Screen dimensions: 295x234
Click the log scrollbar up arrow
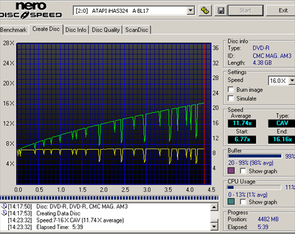tap(214, 207)
